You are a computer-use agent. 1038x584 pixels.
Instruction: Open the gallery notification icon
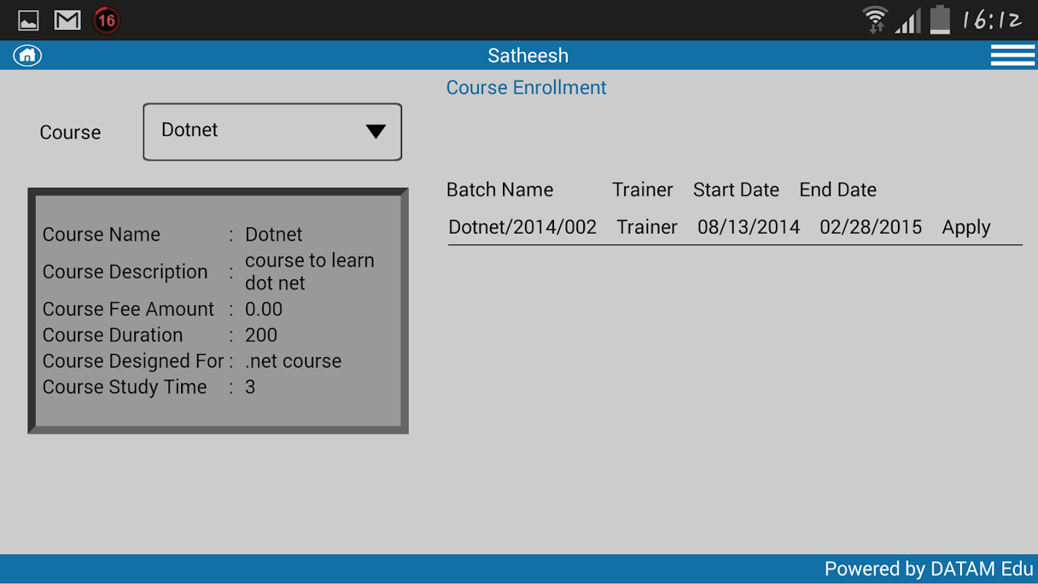tap(28, 20)
